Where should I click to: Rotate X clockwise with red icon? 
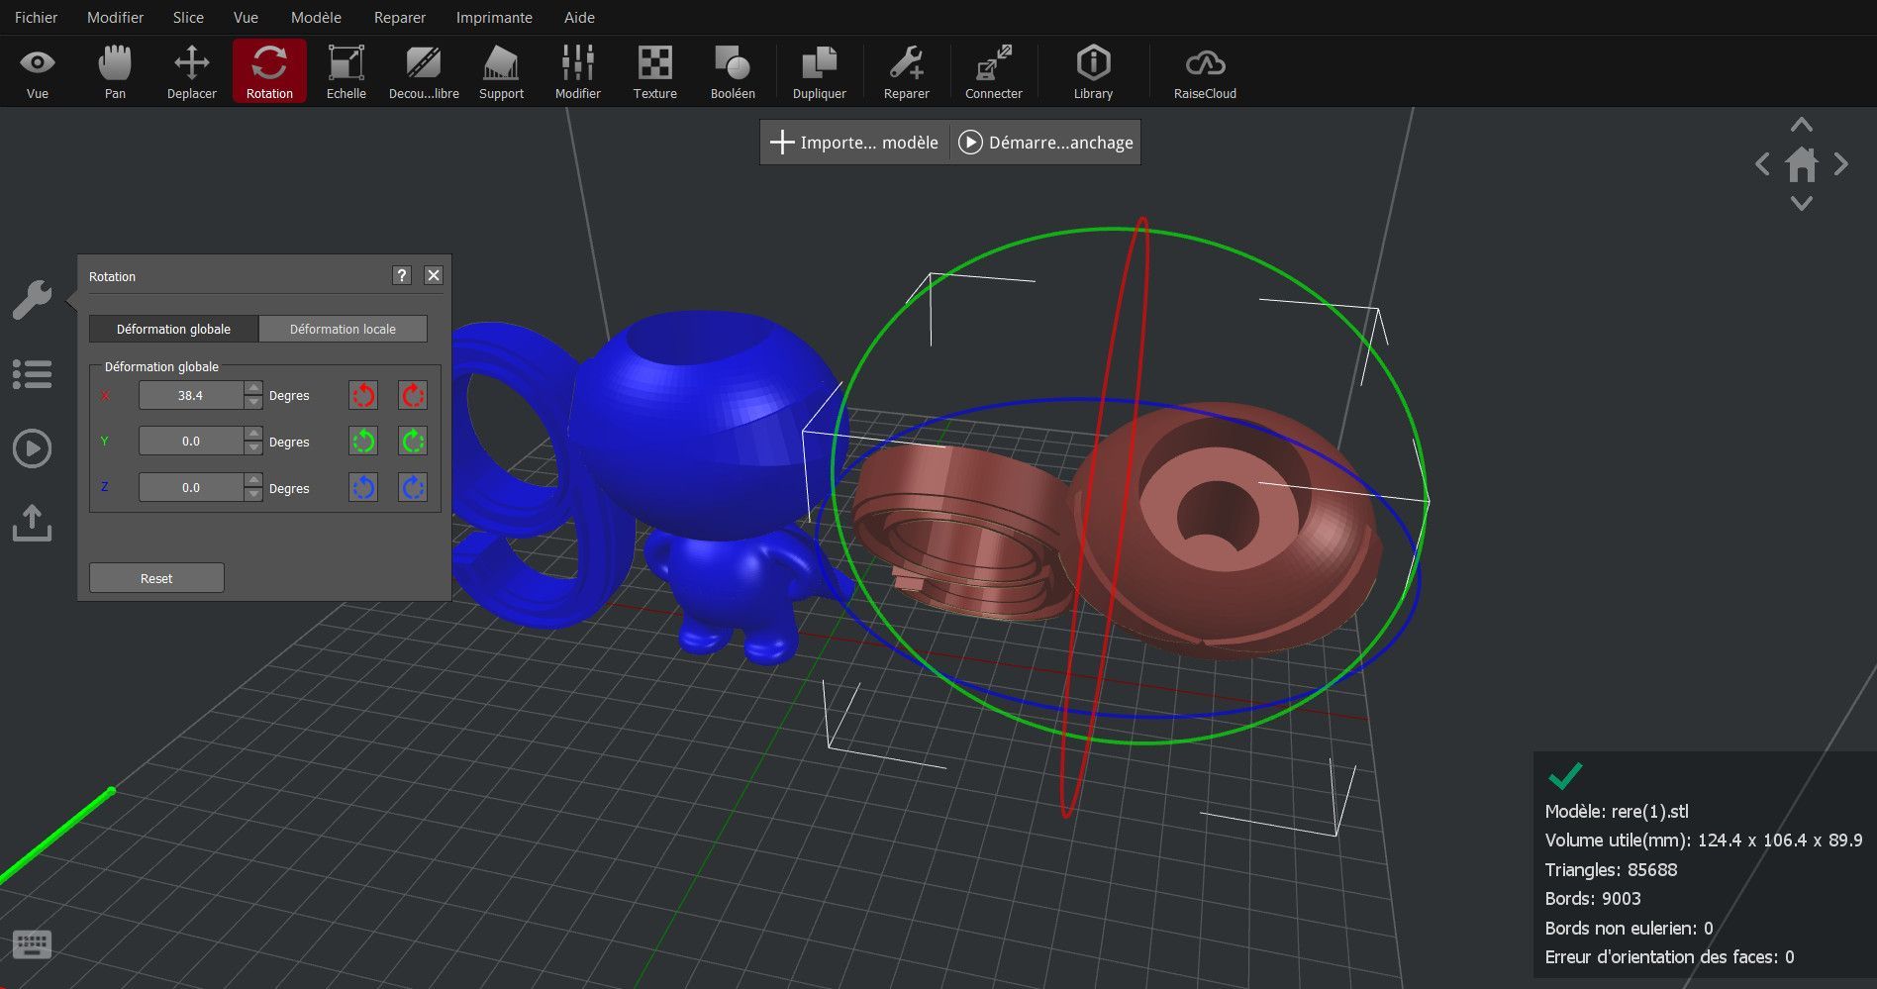coord(413,396)
